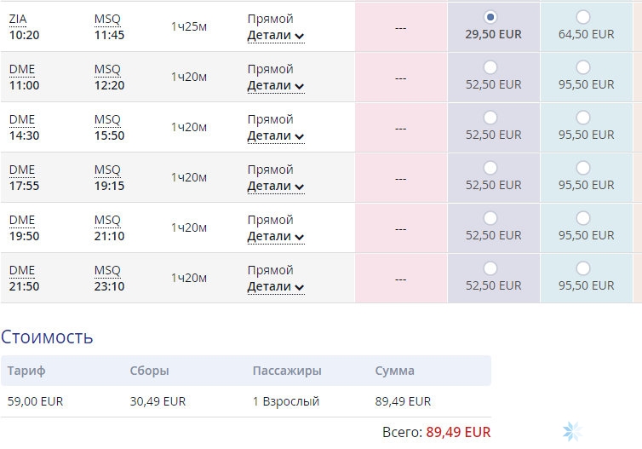Click MSQ code arriving at 12:20
Viewport: 642px width, 449px height.
107,70
